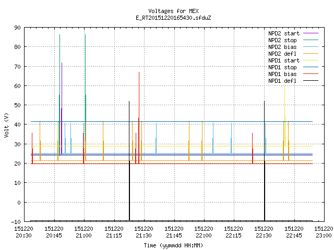Click the y-axis tick value 10

coord(18,183)
